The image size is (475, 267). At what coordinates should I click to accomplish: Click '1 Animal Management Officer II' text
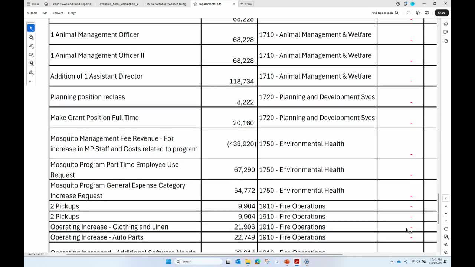coord(97,55)
